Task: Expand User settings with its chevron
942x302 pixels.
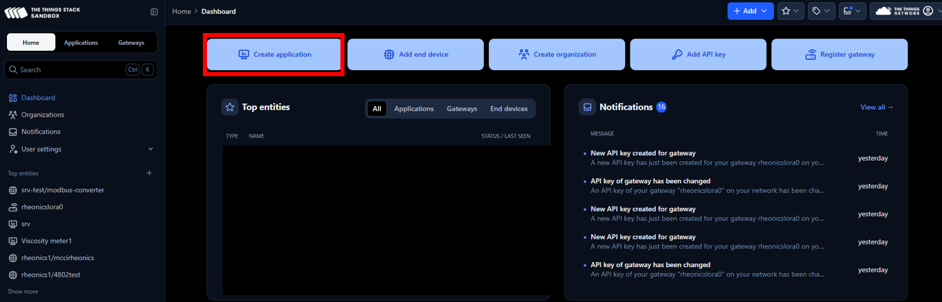Action: tap(151, 149)
